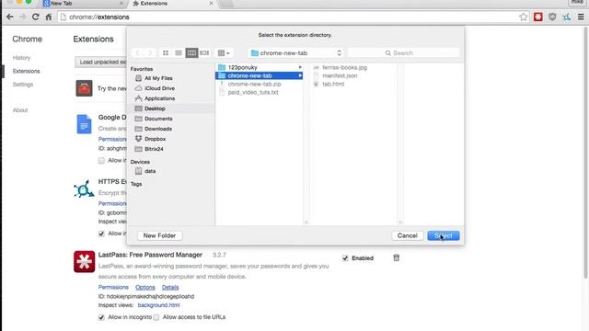Expand the 123ponuky folder arrow
589x331 pixels.
tap(300, 67)
